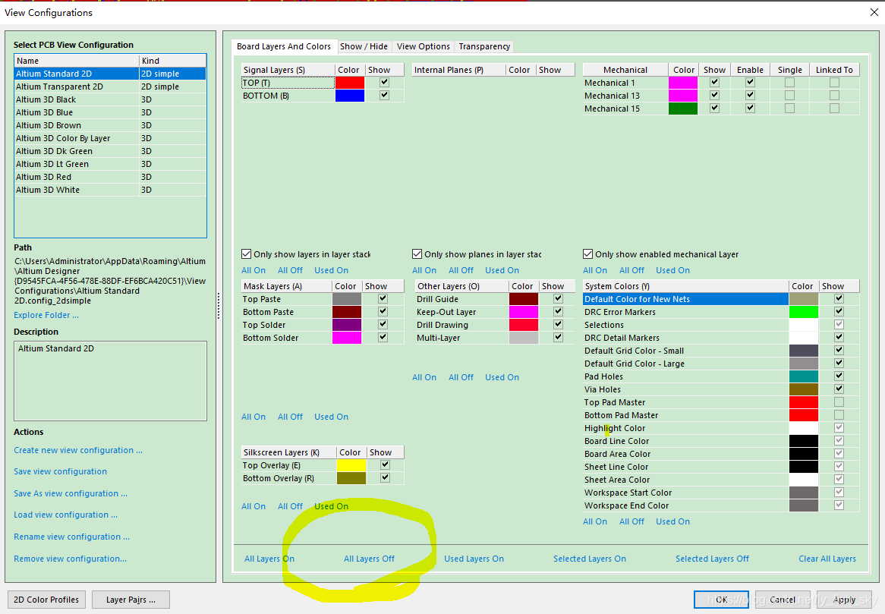Toggle Show checkbox for TOP (T) layer
The image size is (885, 614).
(x=384, y=83)
